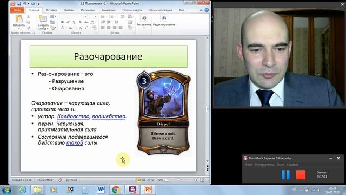Open the quick access toolbar customize arrow
The width and height of the screenshot is (346, 195).
tap(38, 4)
